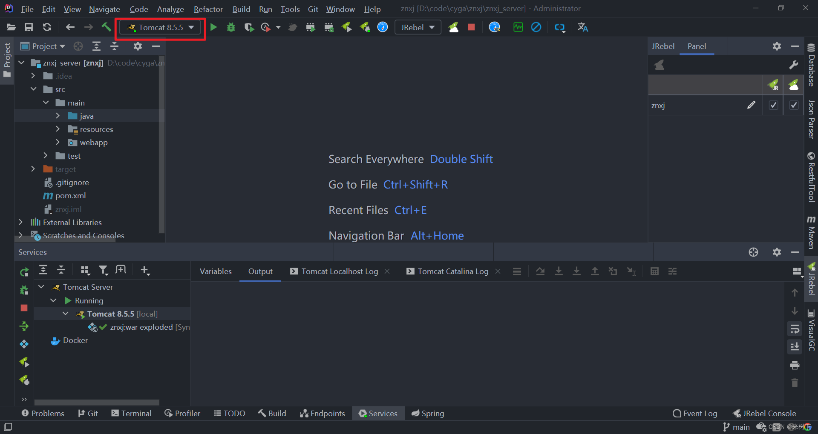Stop the service in Services sidebar
Image resolution: width=818 pixels, height=434 pixels.
tap(24, 308)
